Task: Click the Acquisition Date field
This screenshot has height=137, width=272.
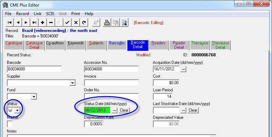Action: tap(166, 69)
